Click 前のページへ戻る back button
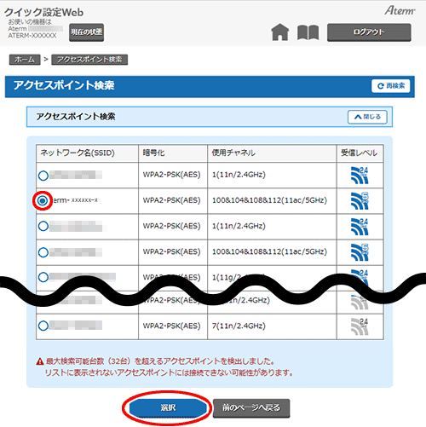Screen dimensions: 426x427 pos(251,408)
